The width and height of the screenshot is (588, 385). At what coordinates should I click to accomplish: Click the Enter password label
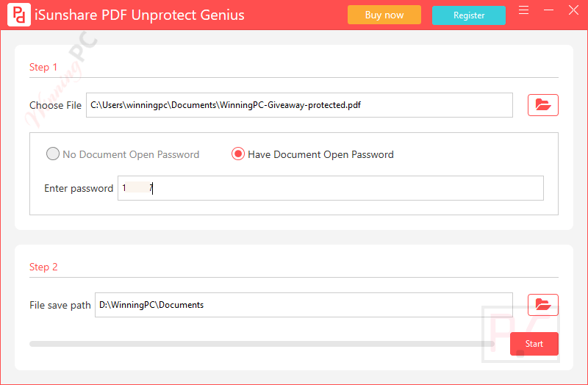point(79,188)
